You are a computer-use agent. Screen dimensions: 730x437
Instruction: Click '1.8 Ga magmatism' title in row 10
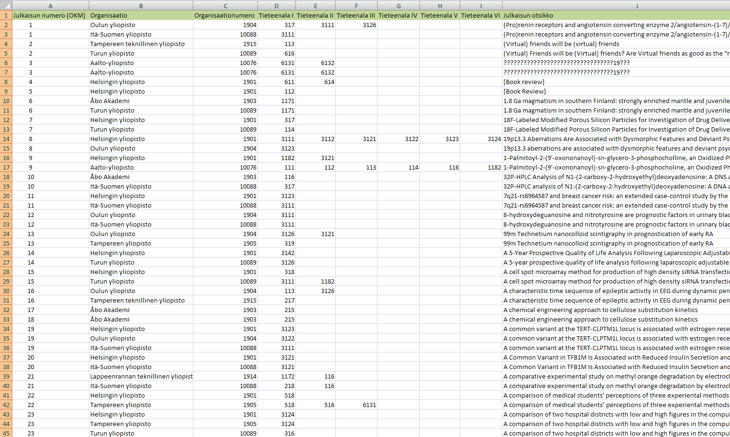pyautogui.click(x=616, y=101)
